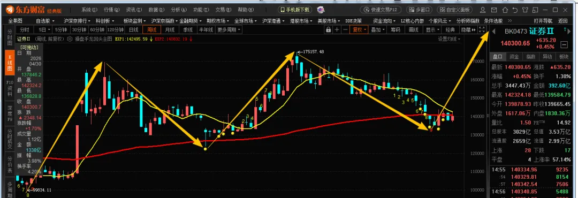Open 交易(E) menu
This screenshot has width=578, height=198.
(x=223, y=10)
